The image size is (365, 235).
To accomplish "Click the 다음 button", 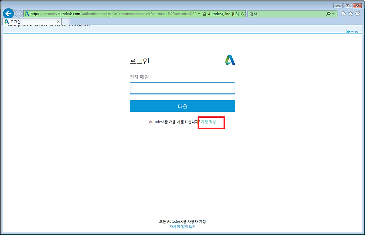I will click(182, 106).
